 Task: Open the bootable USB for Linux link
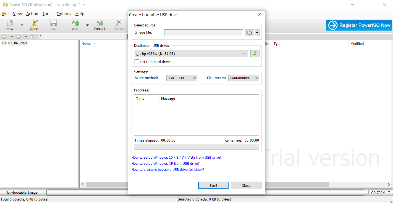[167, 170]
